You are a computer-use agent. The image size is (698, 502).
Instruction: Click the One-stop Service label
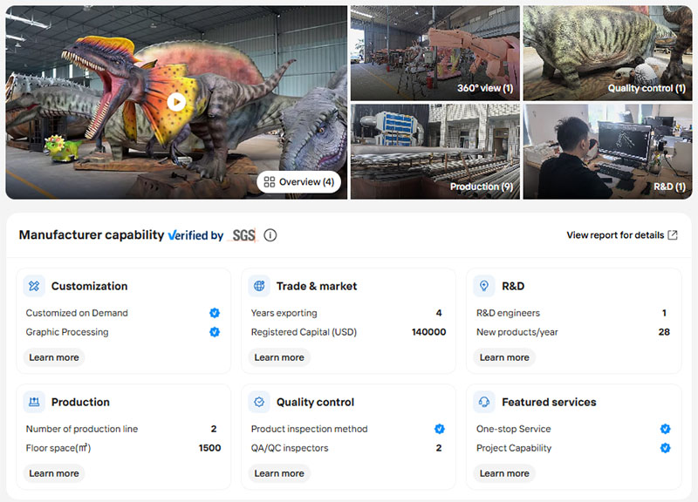point(513,429)
